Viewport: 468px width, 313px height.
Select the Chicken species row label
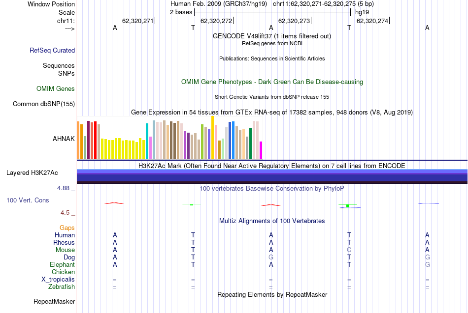(63, 272)
